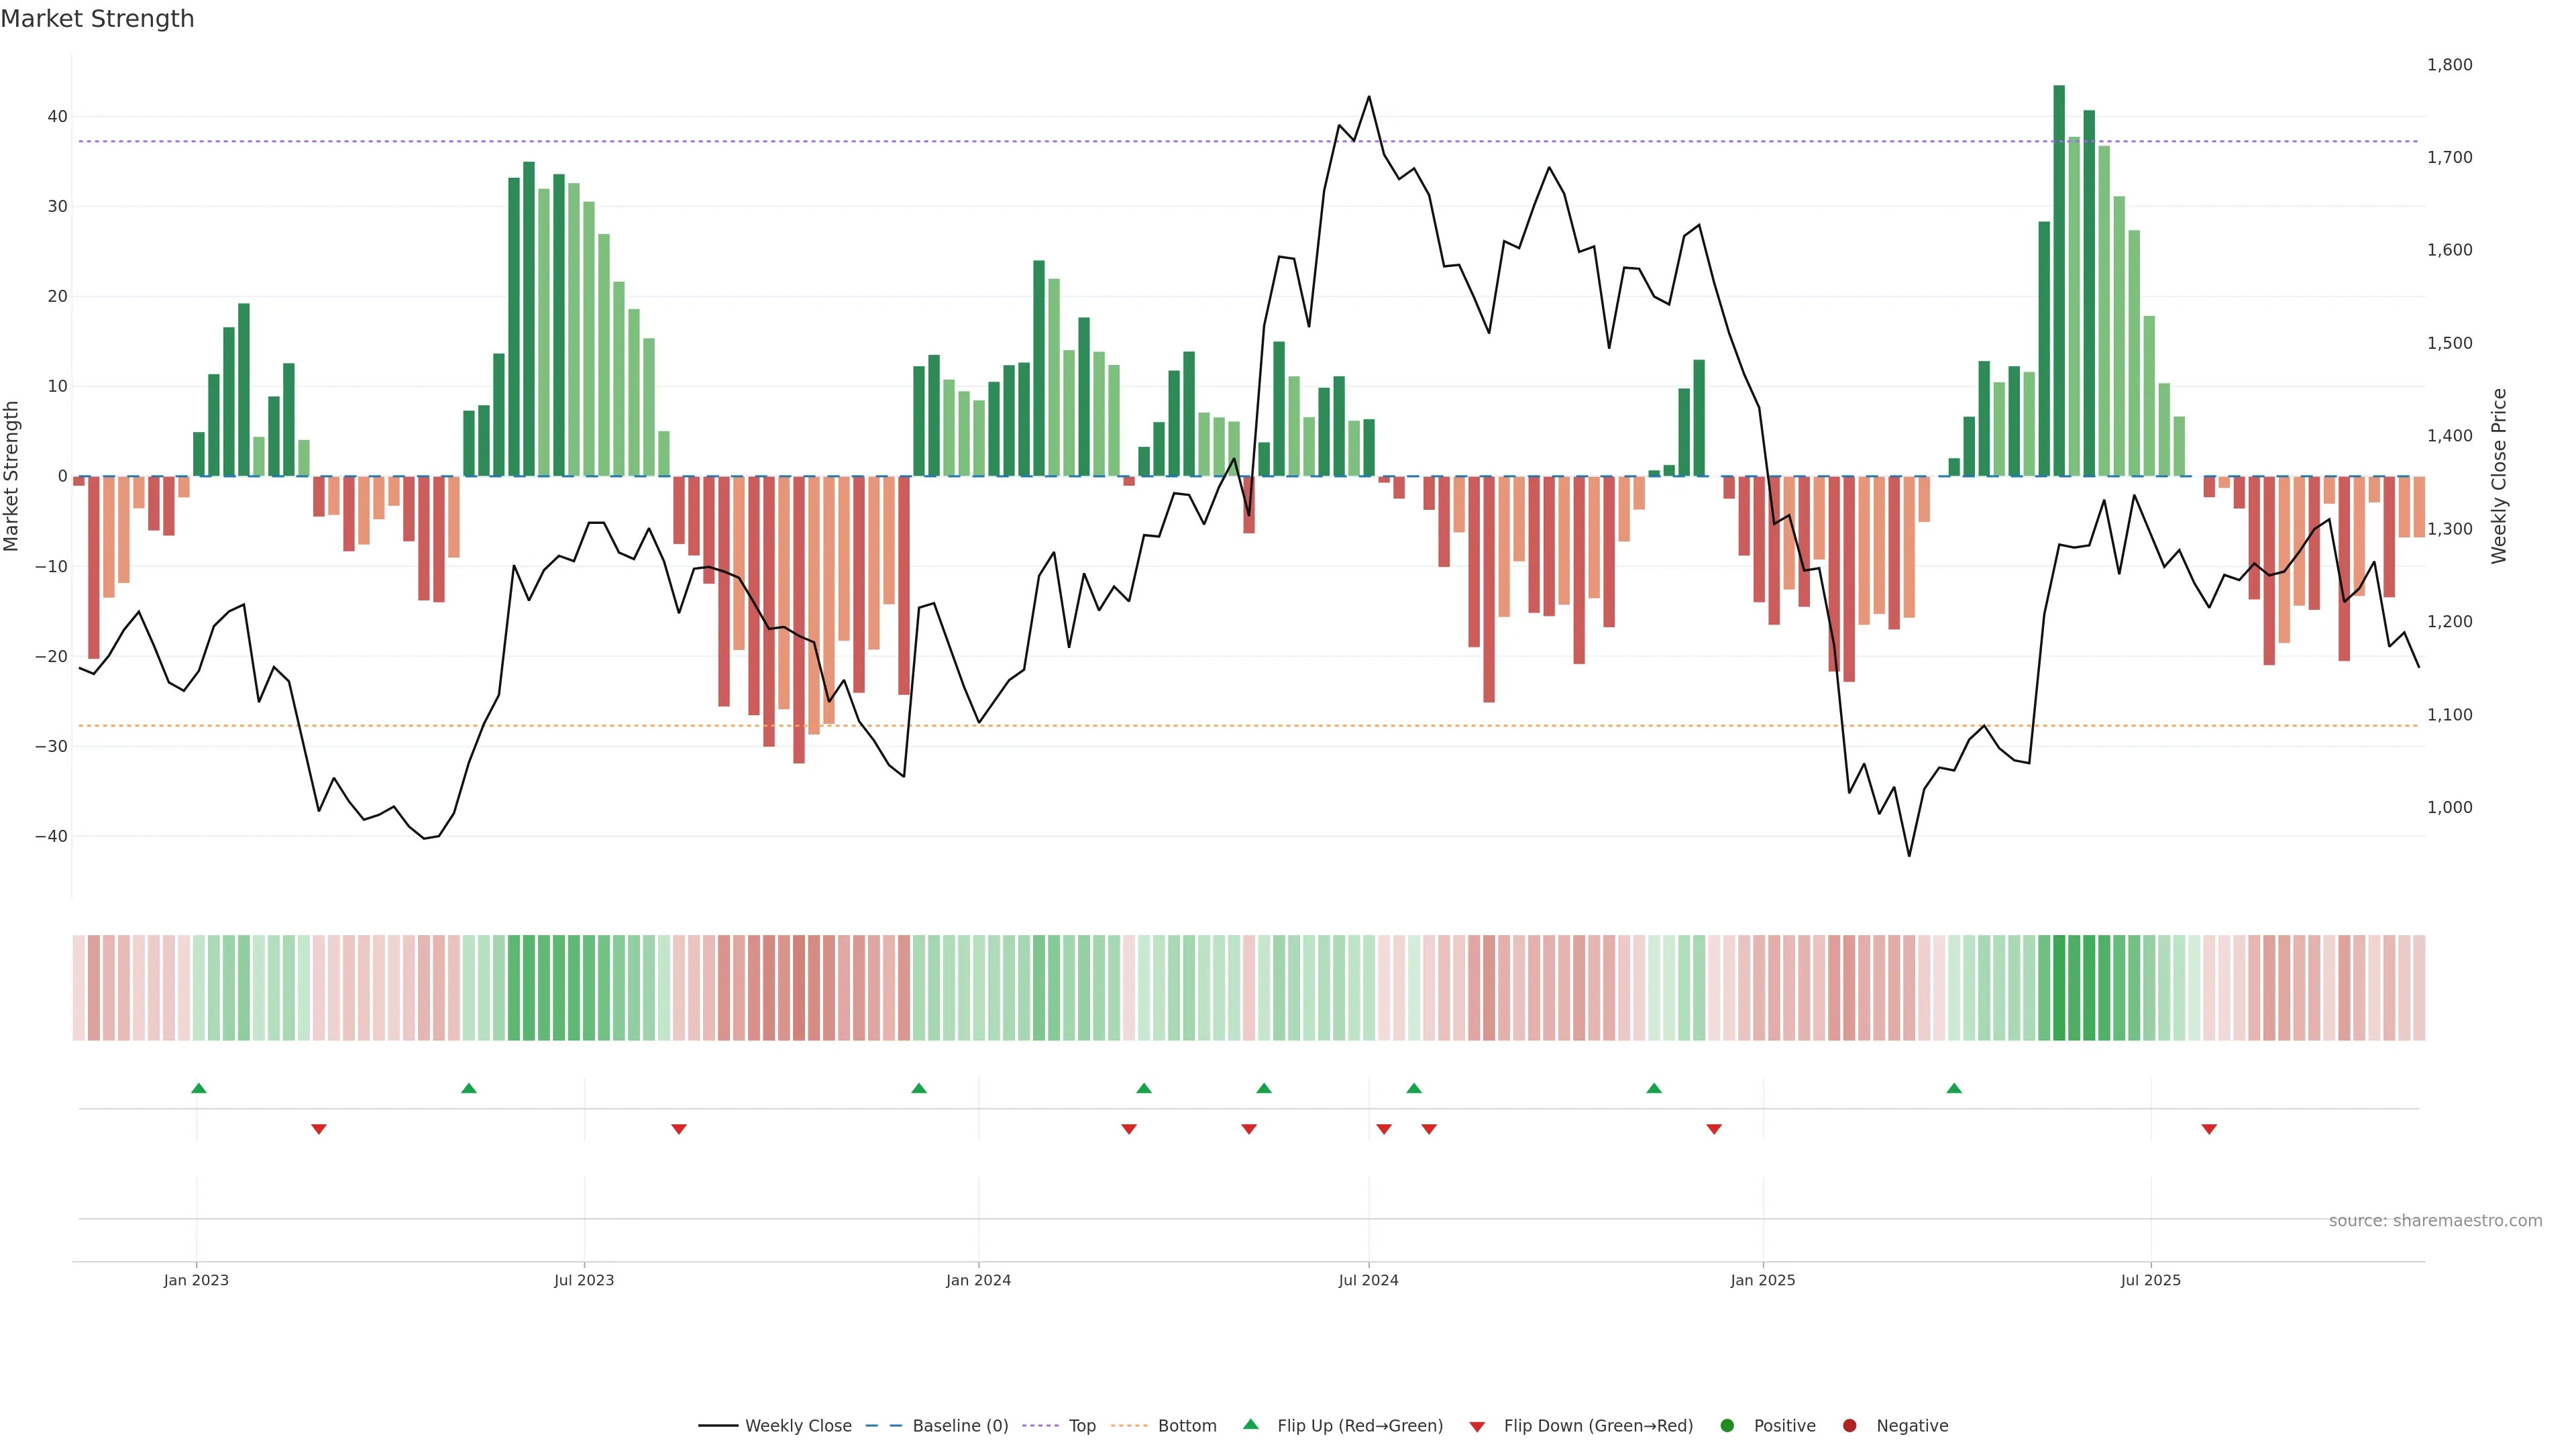
Task: Click the first red flip-down triangle marker
Action: (x=318, y=1129)
